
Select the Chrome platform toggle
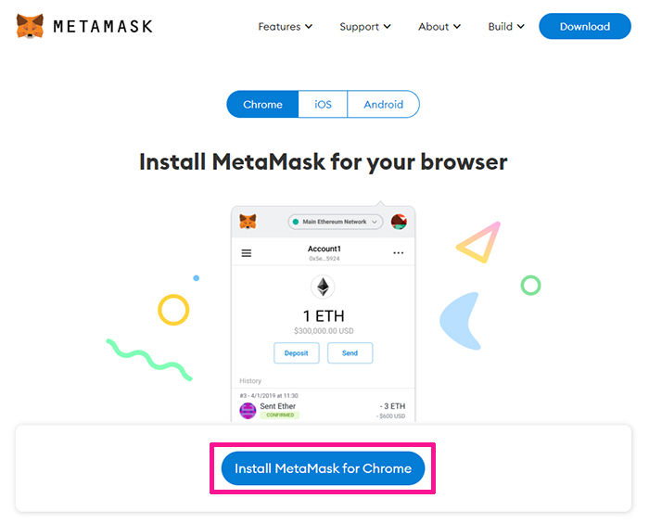pos(262,104)
